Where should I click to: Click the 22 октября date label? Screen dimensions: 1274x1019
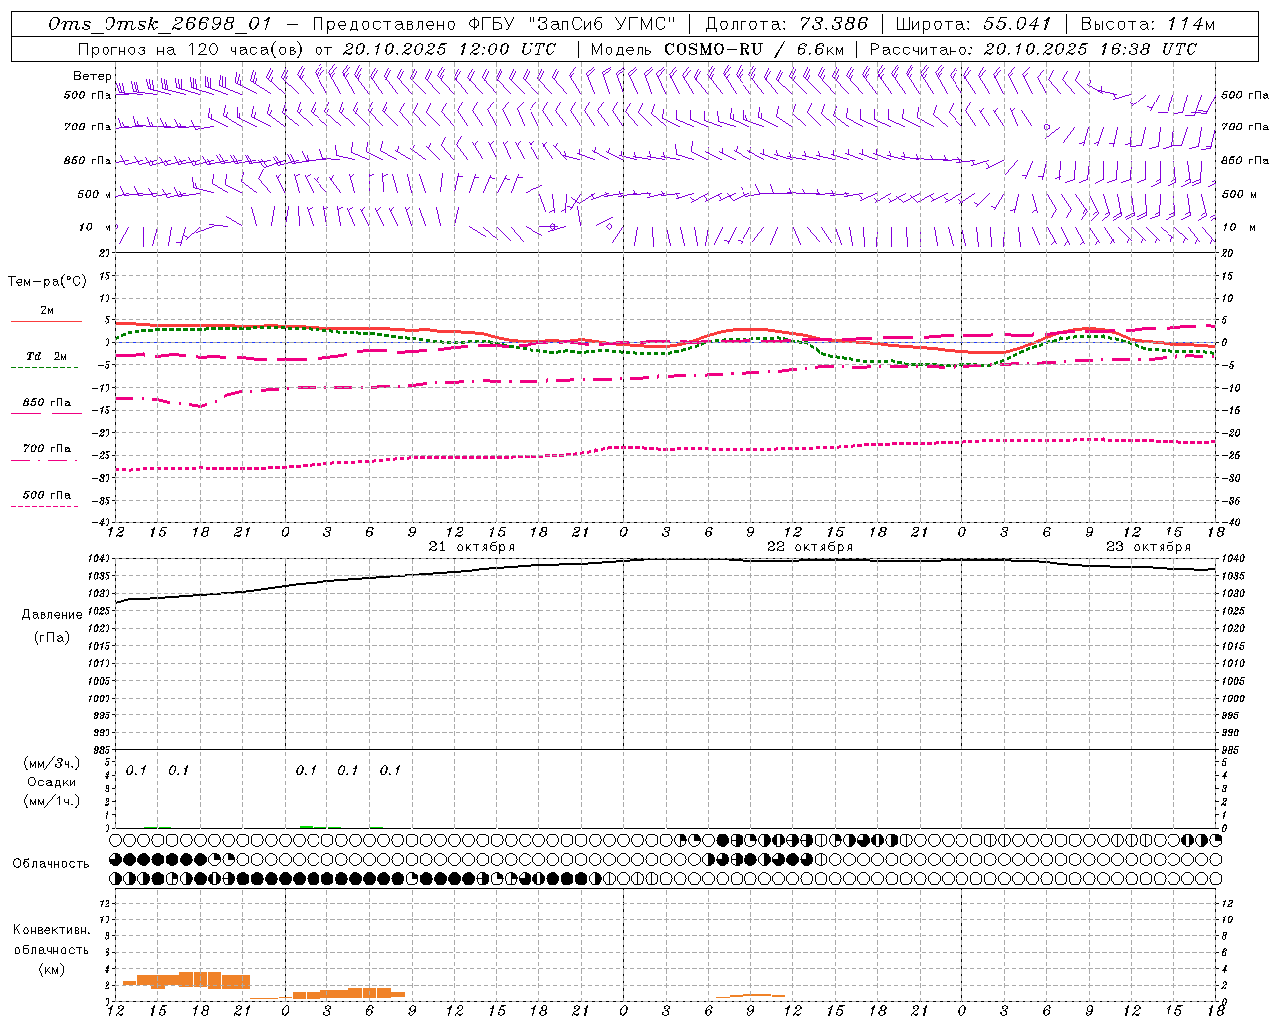pos(810,547)
